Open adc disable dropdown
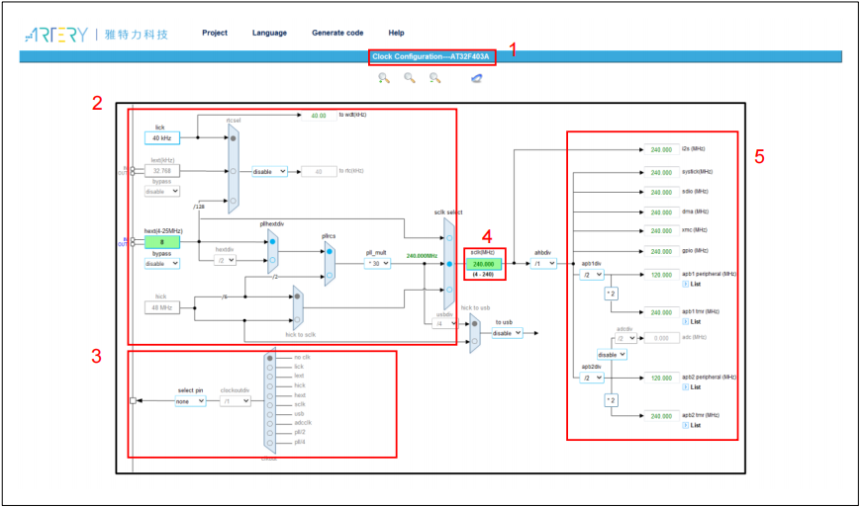 [x=612, y=355]
